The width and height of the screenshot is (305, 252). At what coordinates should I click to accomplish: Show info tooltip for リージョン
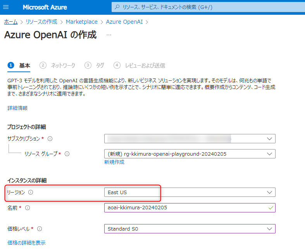31,192
